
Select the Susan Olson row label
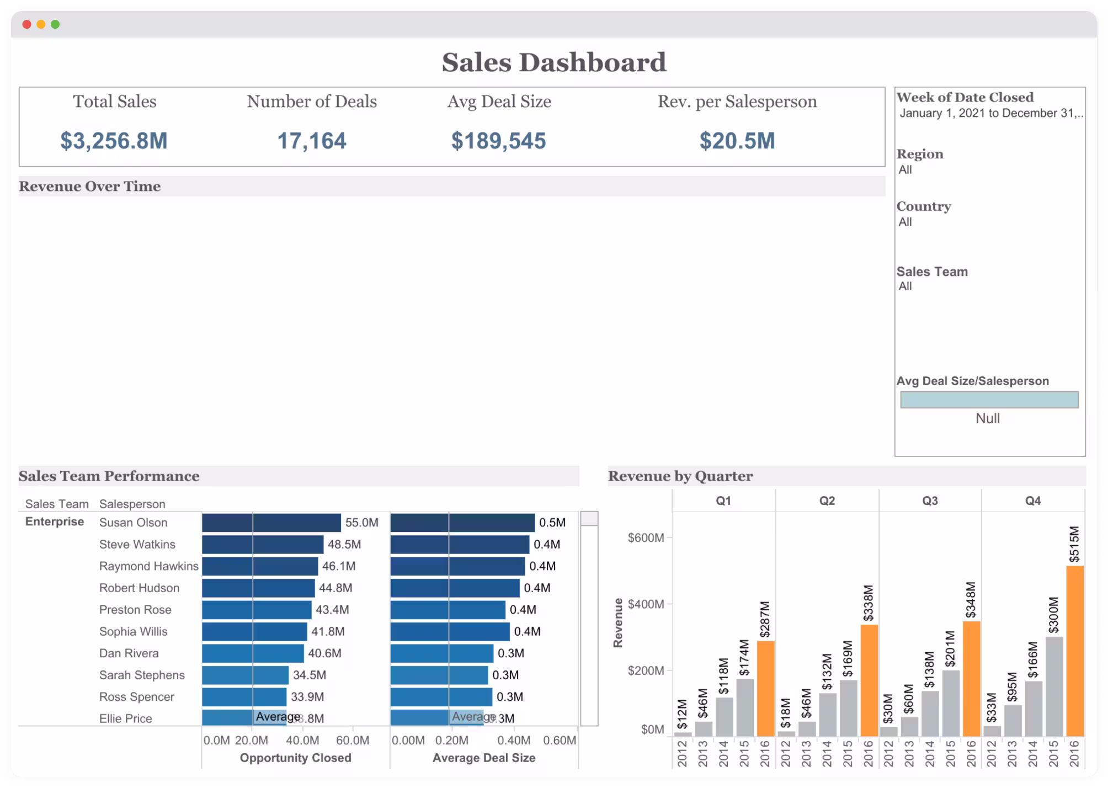point(133,523)
